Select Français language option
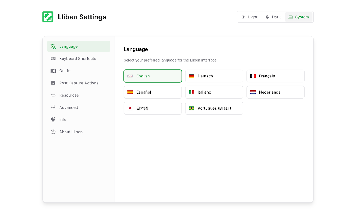Viewport: 356px width, 222px height. click(275, 76)
